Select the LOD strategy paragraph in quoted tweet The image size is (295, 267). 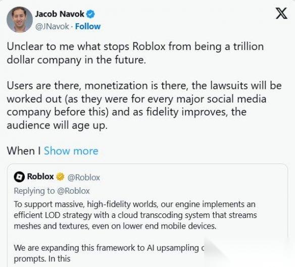[x=135, y=215]
